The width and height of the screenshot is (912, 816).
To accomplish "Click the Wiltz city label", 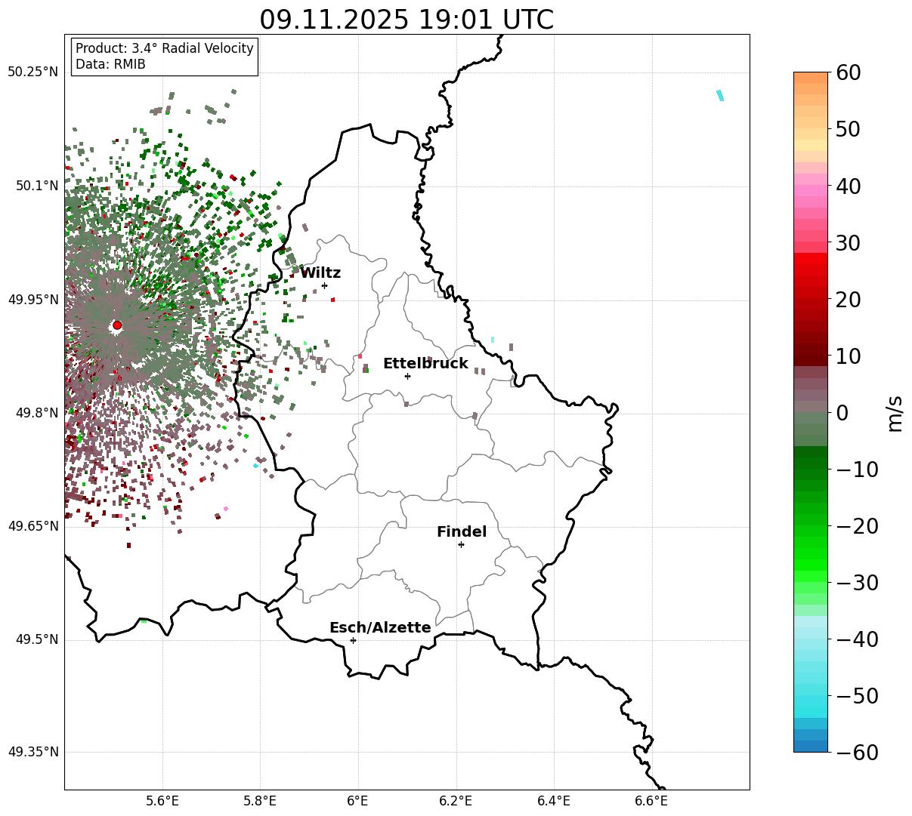I will [x=320, y=273].
